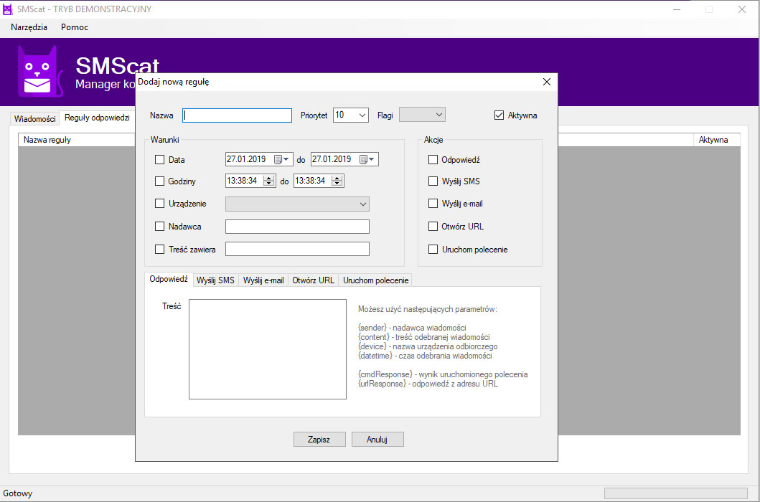Enable the Wyślij SMS action checkbox
This screenshot has width=760, height=502.
pos(433,181)
